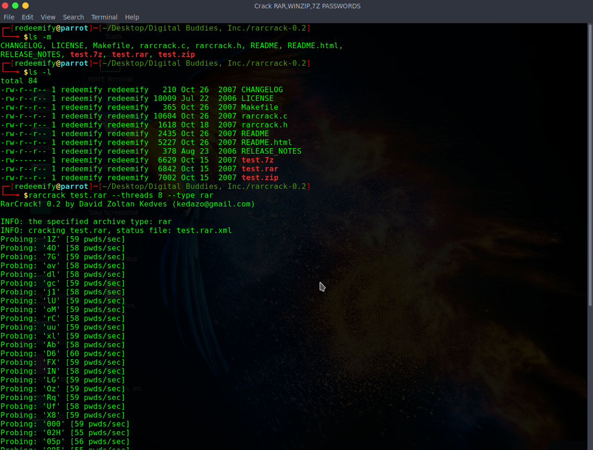Click the Probing 'FX' output line

[63, 362]
